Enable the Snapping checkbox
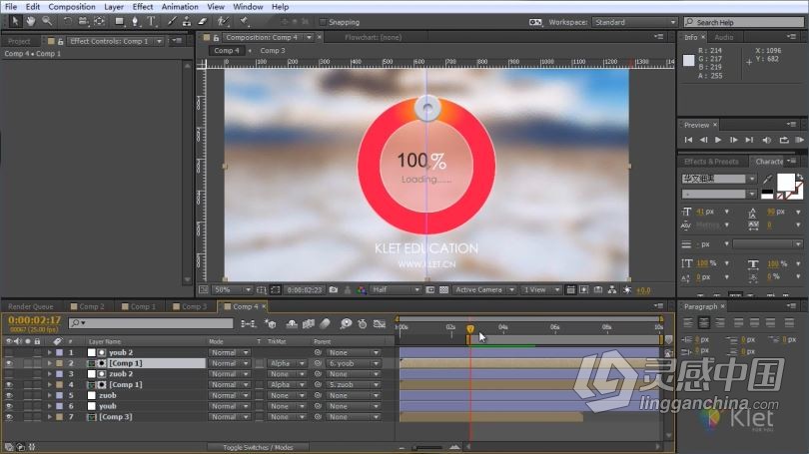The height and width of the screenshot is (454, 809). pyautogui.click(x=323, y=22)
